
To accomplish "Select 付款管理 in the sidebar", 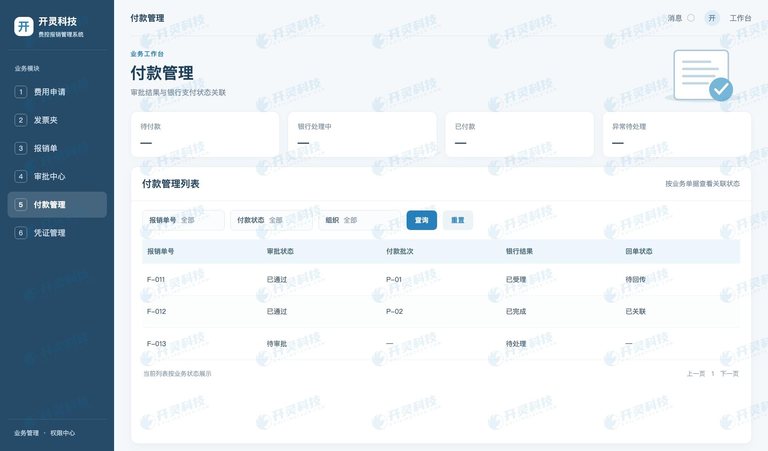I will coord(57,204).
